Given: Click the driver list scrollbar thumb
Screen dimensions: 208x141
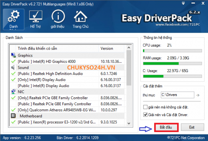Looking at the screenshot, I should click(129, 68).
